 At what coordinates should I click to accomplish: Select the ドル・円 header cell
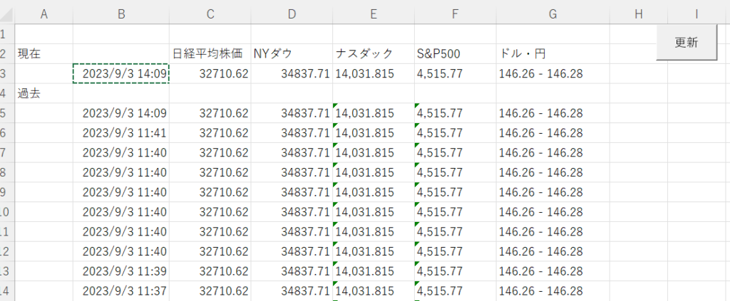click(552, 53)
